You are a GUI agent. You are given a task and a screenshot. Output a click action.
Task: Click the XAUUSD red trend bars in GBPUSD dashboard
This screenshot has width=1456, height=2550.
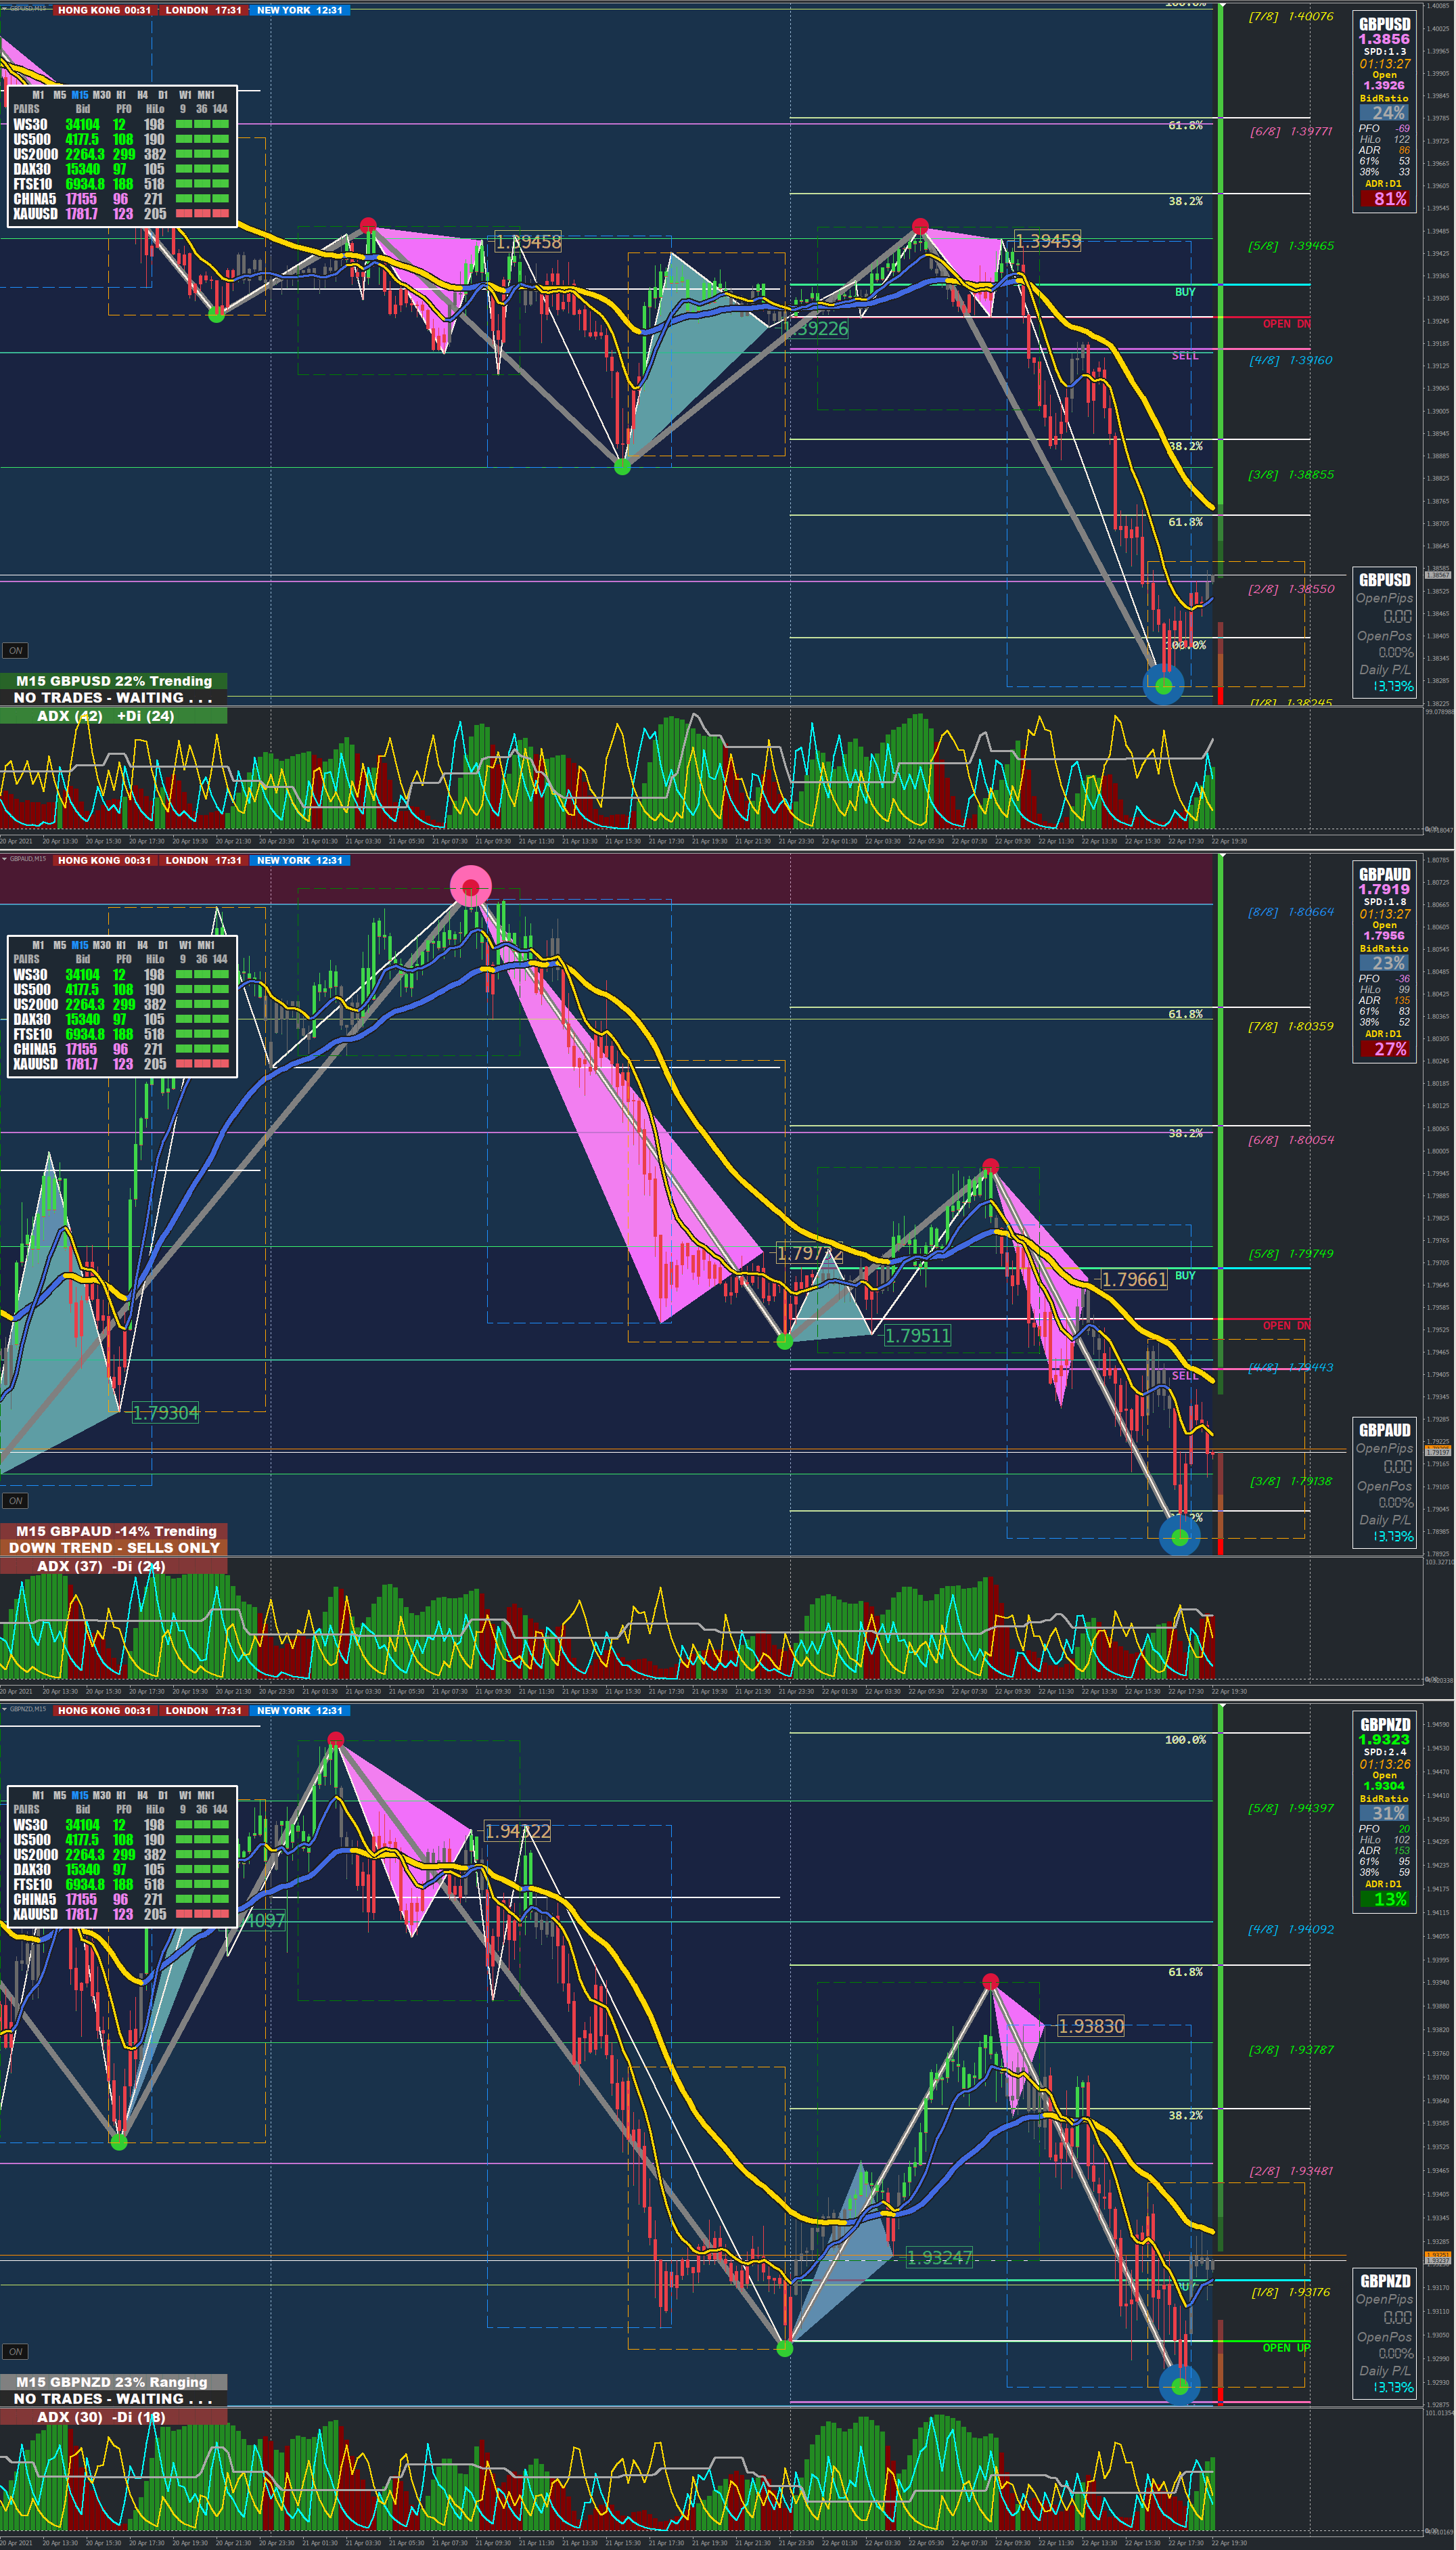[202, 213]
